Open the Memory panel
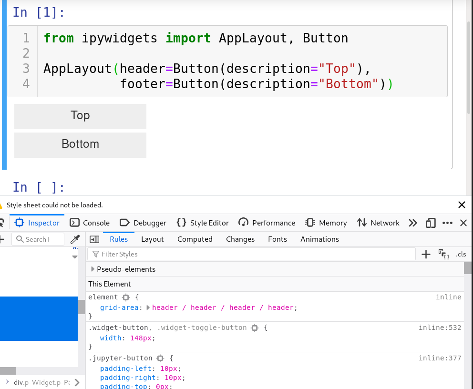Screen dimensions: 473x389 pyautogui.click(x=326, y=223)
